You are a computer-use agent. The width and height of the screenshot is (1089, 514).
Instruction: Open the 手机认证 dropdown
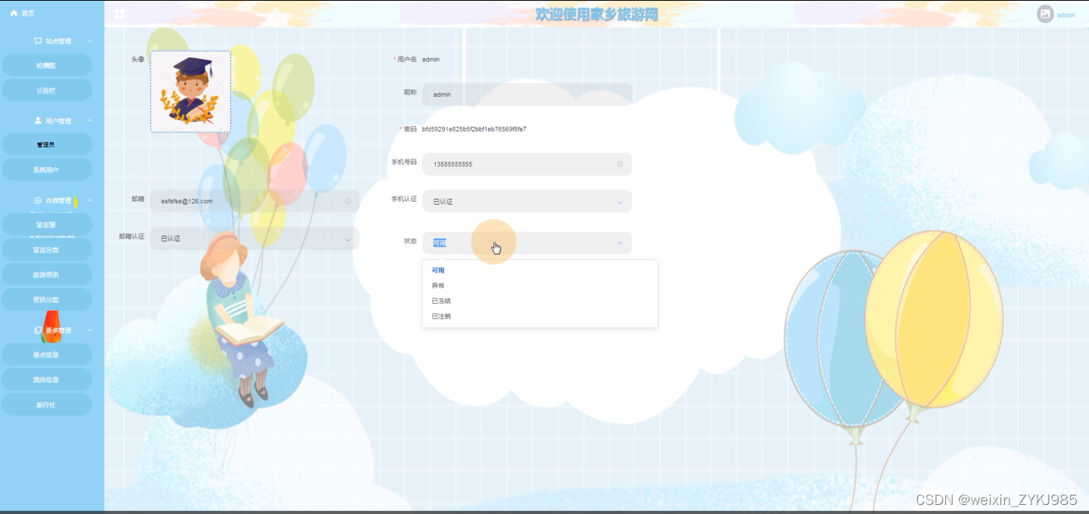coord(527,201)
